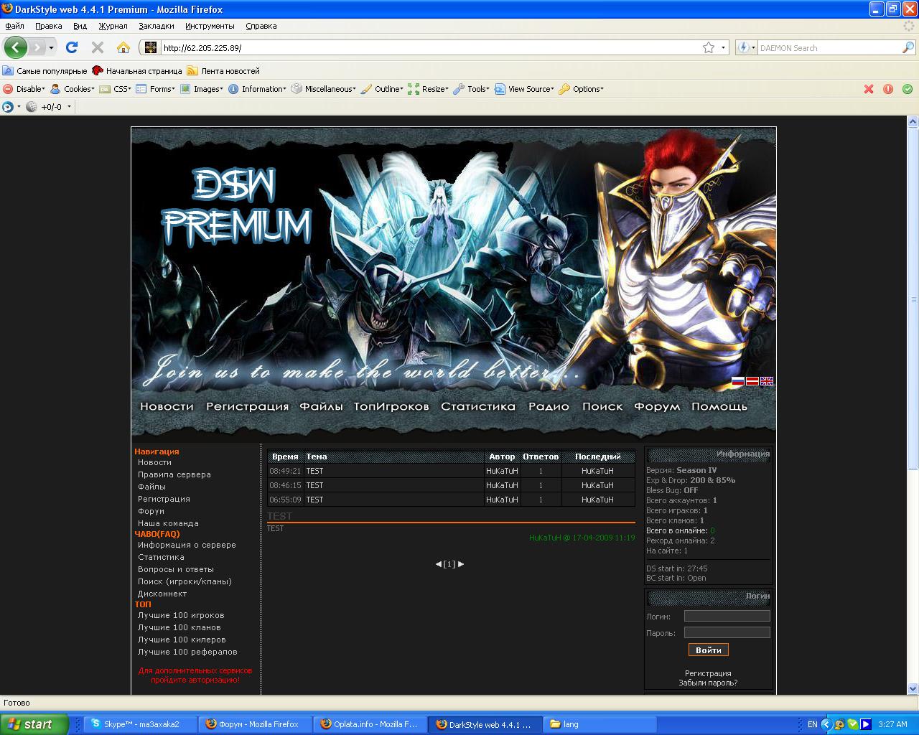Screen dimensions: 919x735
Task: Open the Information dropdown
Action: point(257,89)
